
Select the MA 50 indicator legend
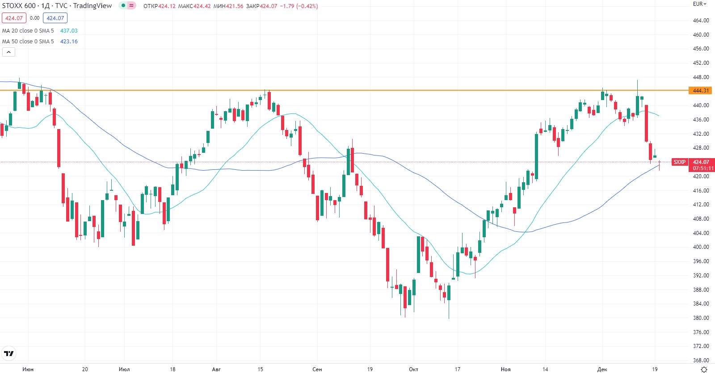tap(28, 42)
